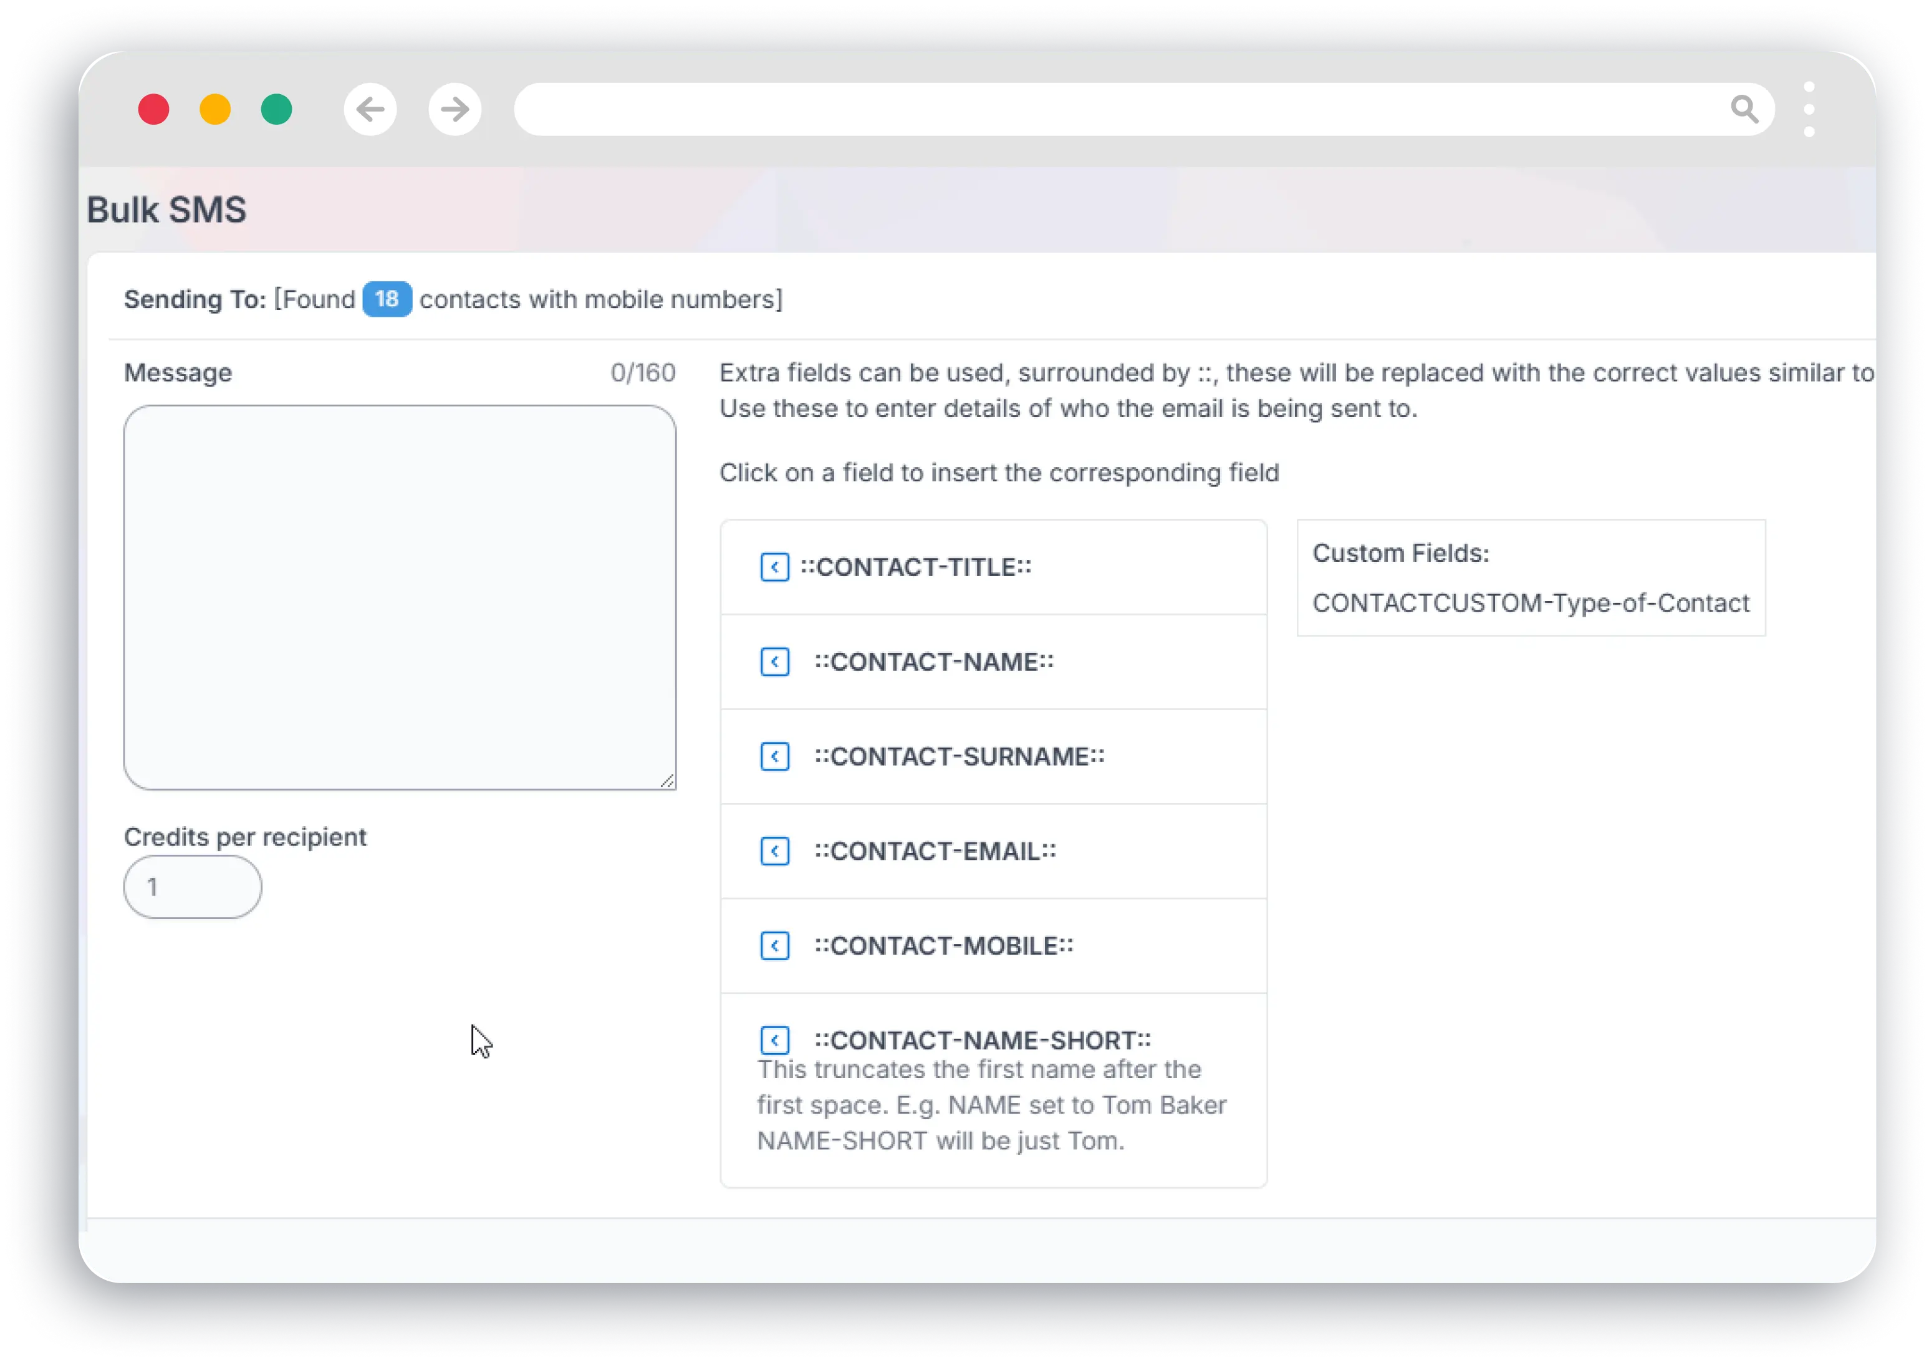
Task: Click the insert icon beside ::CONTACT-SURNAME::
Action: coord(774,756)
